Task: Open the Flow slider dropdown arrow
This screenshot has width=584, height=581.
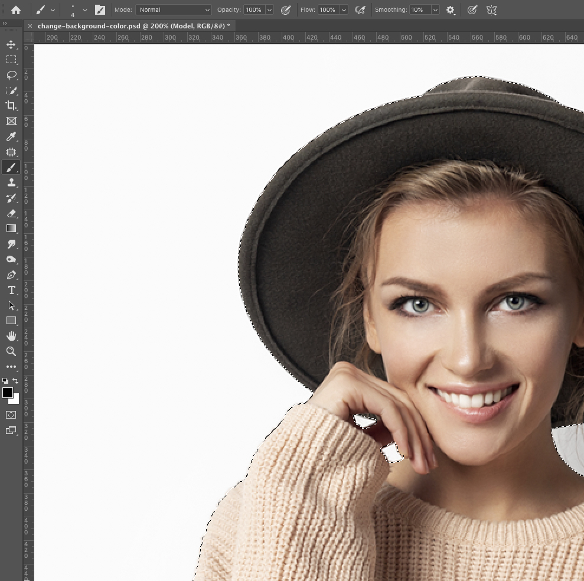Action: pyautogui.click(x=344, y=10)
